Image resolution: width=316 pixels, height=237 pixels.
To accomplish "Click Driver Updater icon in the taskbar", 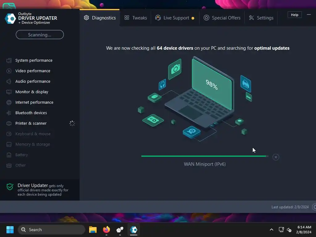I will coord(134,230).
